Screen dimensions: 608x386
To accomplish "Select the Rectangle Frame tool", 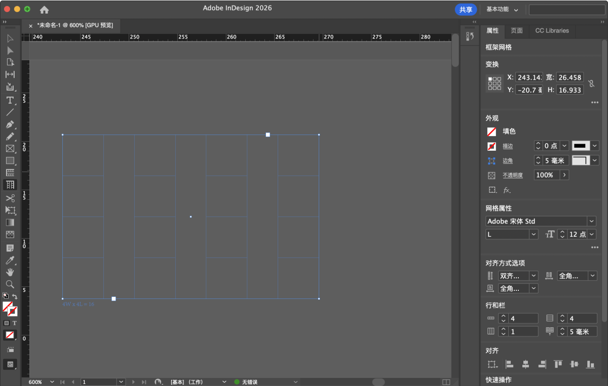I will click(10, 149).
